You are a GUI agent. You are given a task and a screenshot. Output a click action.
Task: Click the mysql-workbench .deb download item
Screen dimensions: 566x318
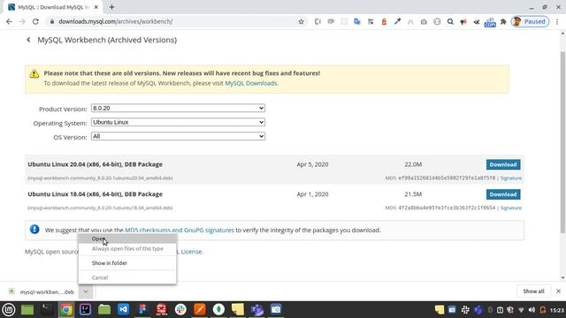(x=42, y=291)
